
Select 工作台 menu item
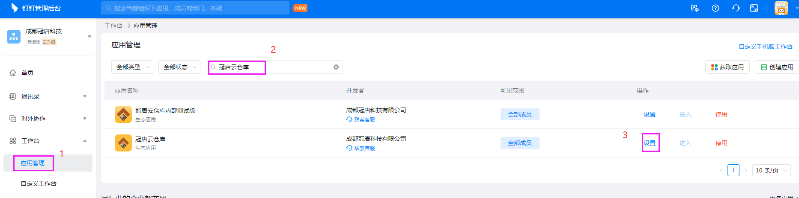click(30, 141)
